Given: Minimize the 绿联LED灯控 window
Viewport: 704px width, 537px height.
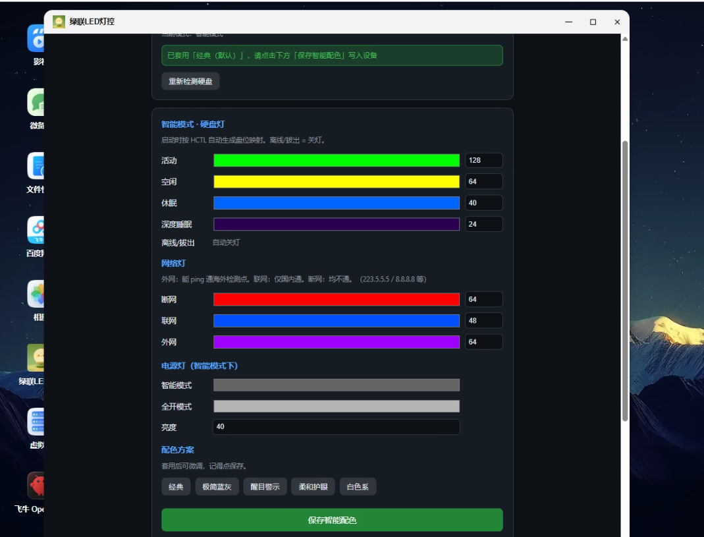Looking at the screenshot, I should coord(569,22).
